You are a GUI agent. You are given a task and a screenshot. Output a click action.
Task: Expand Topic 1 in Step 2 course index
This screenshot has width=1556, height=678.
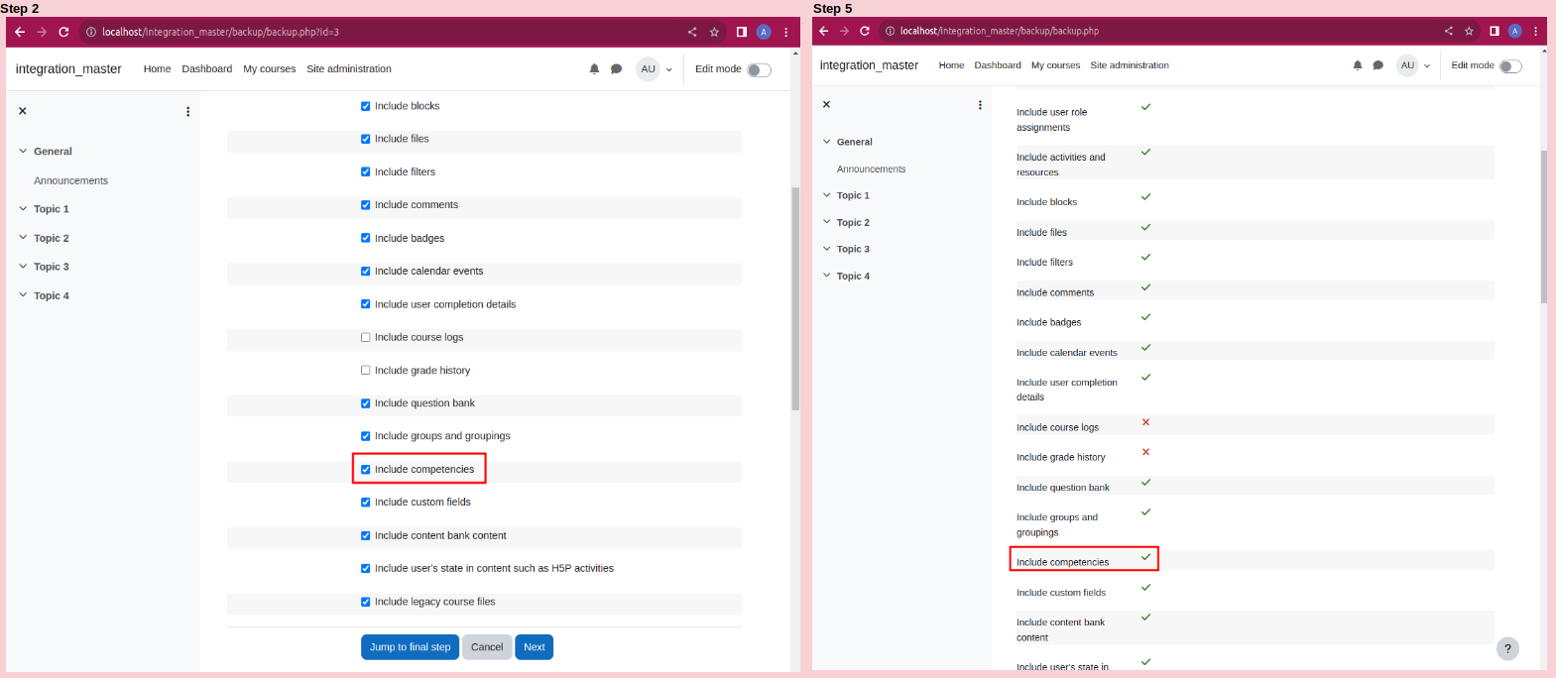click(x=23, y=209)
